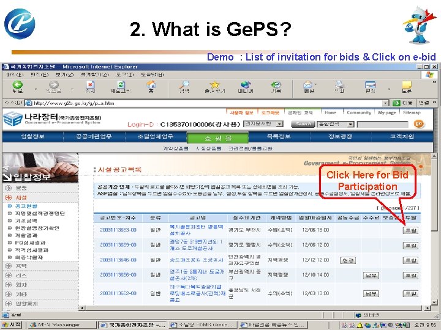This screenshot has width=441, height=330.
Task: Open the My page top link
Action: pyautogui.click(x=386, y=112)
